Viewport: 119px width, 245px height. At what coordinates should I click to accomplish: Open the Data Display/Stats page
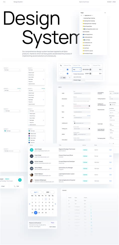(x=88, y=26)
